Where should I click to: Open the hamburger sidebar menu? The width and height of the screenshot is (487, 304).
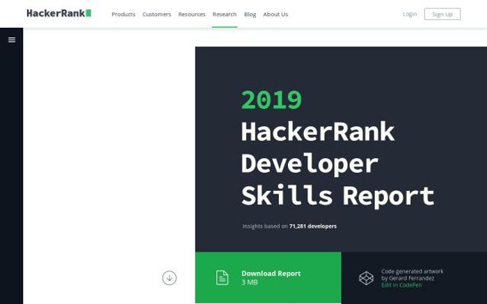[12, 40]
